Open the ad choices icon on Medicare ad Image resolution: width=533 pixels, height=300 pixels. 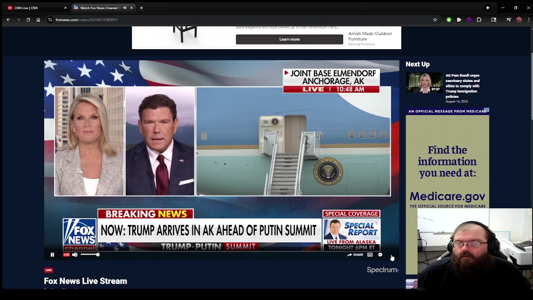click(x=486, y=110)
